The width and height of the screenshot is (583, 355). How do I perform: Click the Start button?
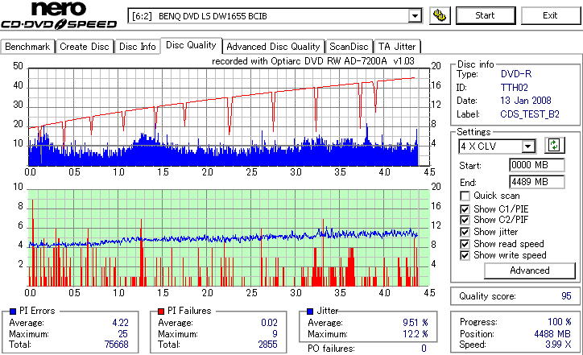click(x=486, y=15)
